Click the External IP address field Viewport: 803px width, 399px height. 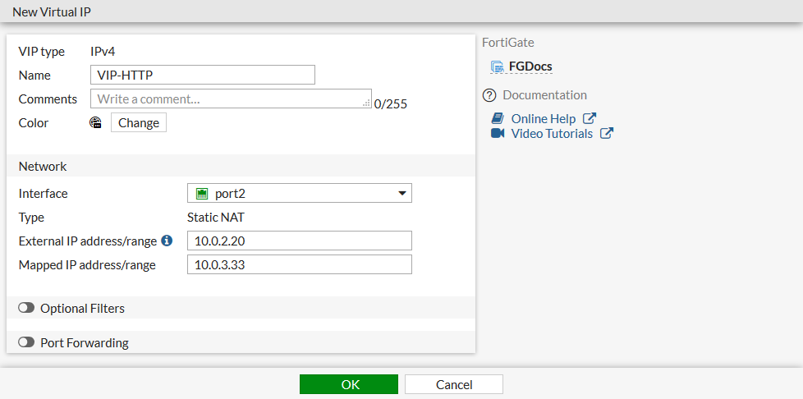pos(299,241)
